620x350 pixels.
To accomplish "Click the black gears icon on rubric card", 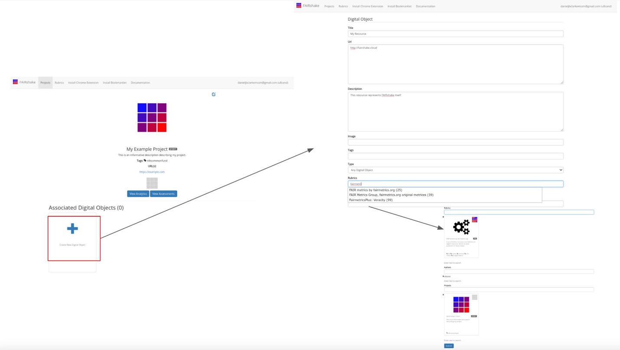I will pyautogui.click(x=461, y=227).
